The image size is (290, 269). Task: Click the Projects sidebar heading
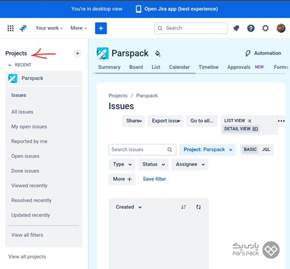click(x=16, y=53)
